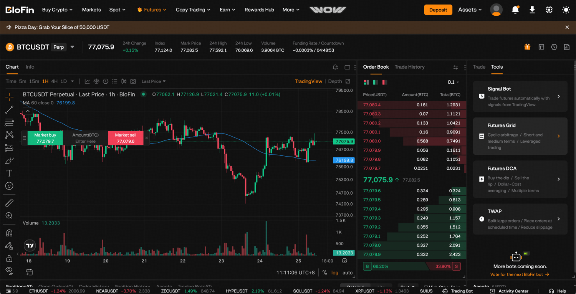Select the text annotation tool

point(9,173)
